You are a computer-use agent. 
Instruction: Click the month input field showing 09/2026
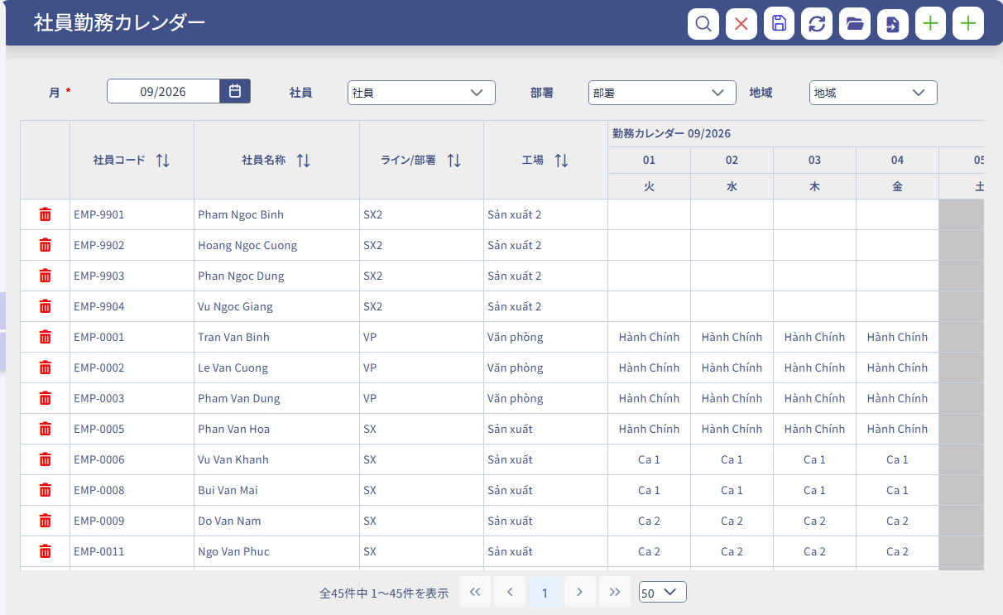(163, 91)
